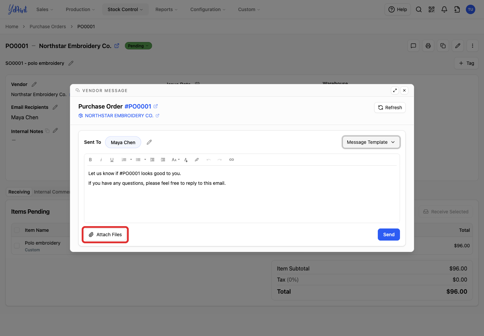Open the Message Template dropdown
The height and width of the screenshot is (336, 484).
[371, 142]
